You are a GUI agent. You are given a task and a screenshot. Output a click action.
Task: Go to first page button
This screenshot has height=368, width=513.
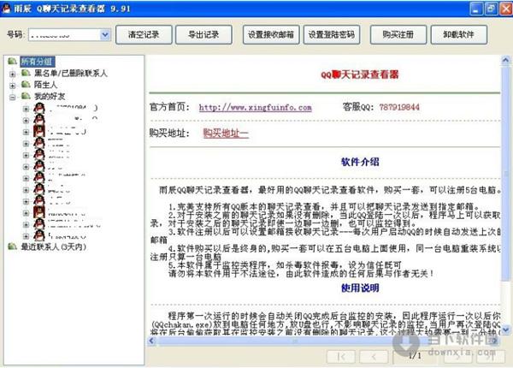coord(341,357)
